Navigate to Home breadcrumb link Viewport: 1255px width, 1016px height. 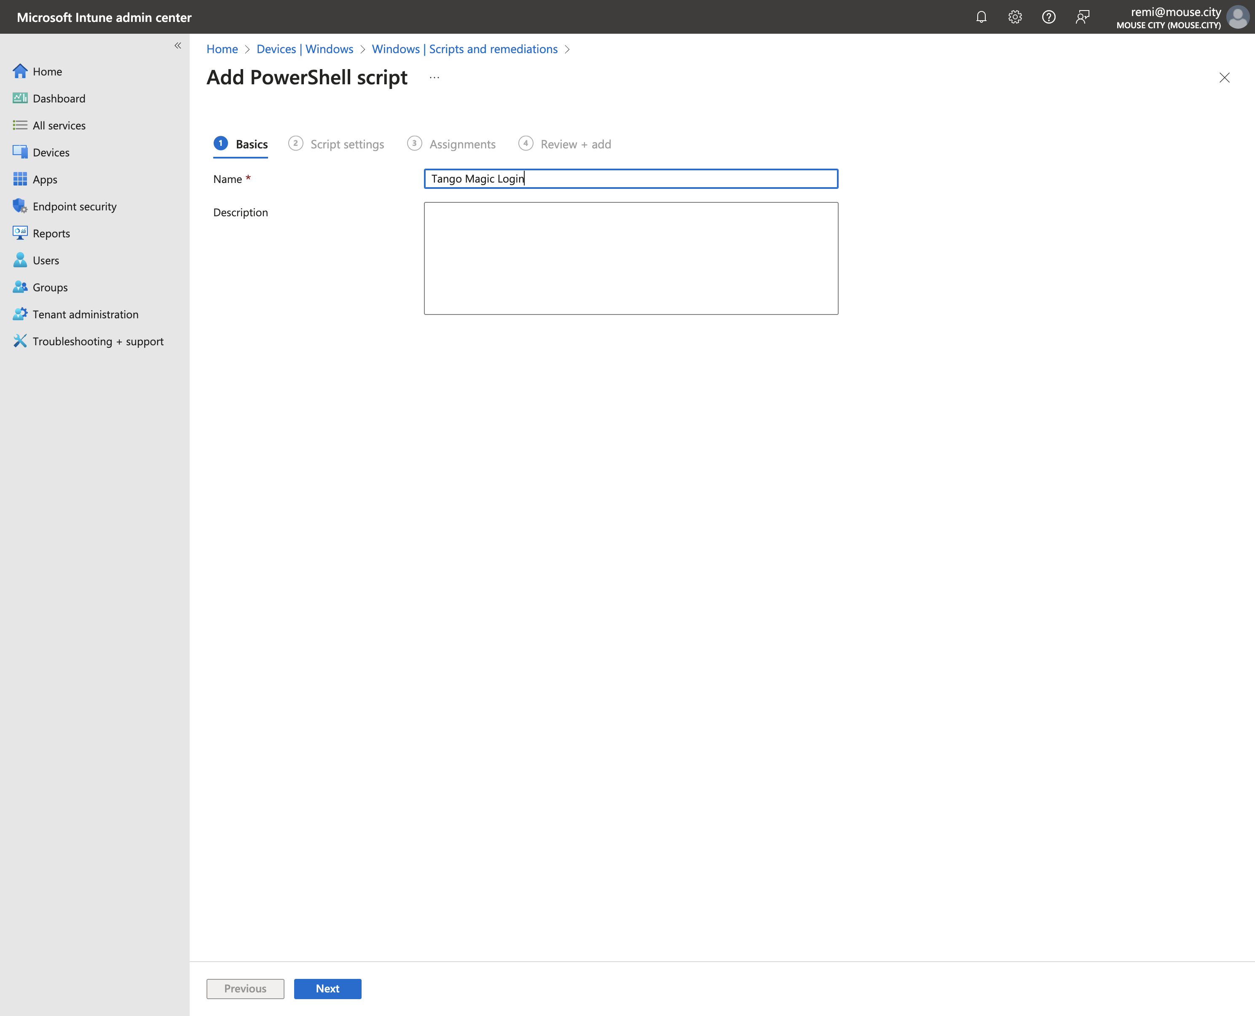pyautogui.click(x=223, y=49)
